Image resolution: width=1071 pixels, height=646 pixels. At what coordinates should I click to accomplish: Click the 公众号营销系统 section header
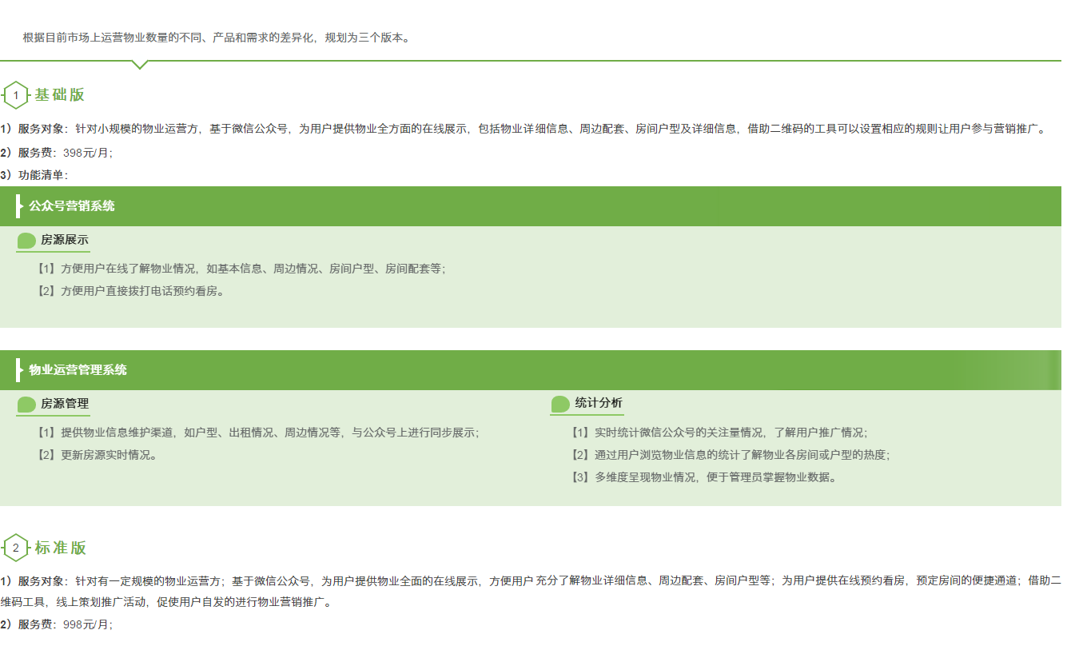click(x=72, y=206)
